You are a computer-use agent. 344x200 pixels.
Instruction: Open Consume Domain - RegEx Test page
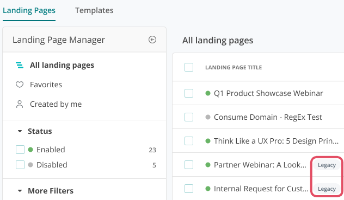pos(268,117)
